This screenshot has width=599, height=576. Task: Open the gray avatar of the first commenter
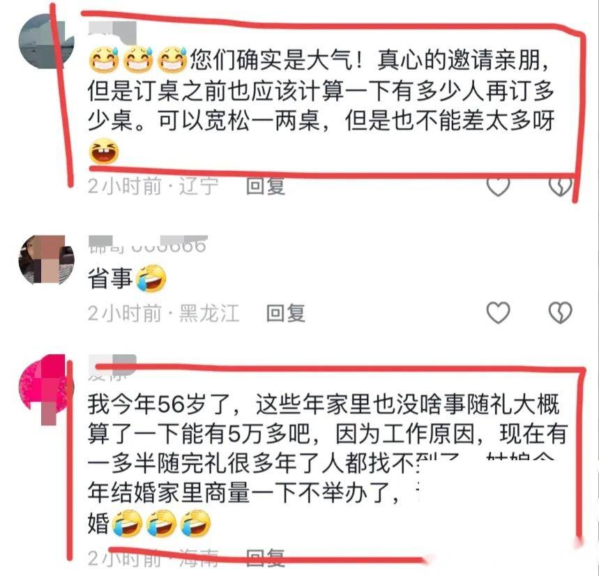point(46,41)
